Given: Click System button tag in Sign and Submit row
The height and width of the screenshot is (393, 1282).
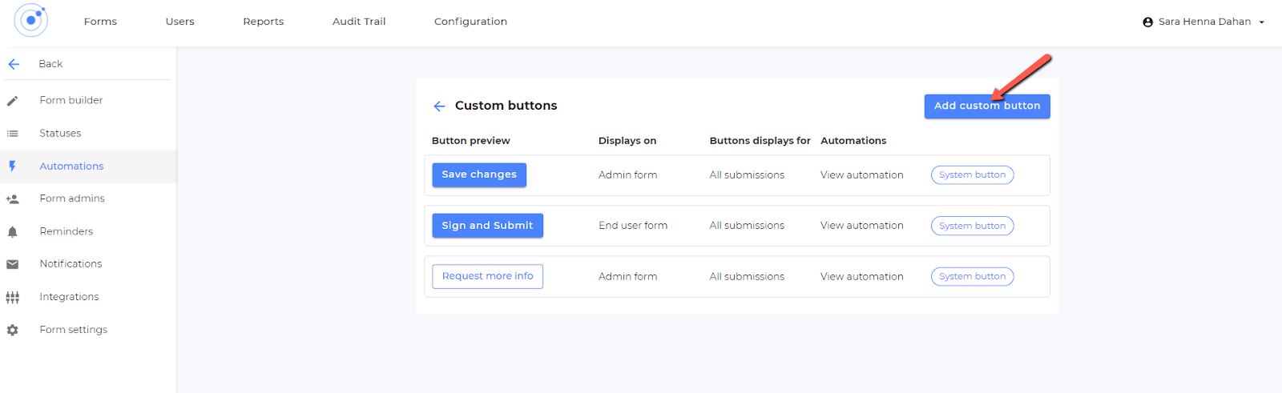Looking at the screenshot, I should tap(972, 226).
